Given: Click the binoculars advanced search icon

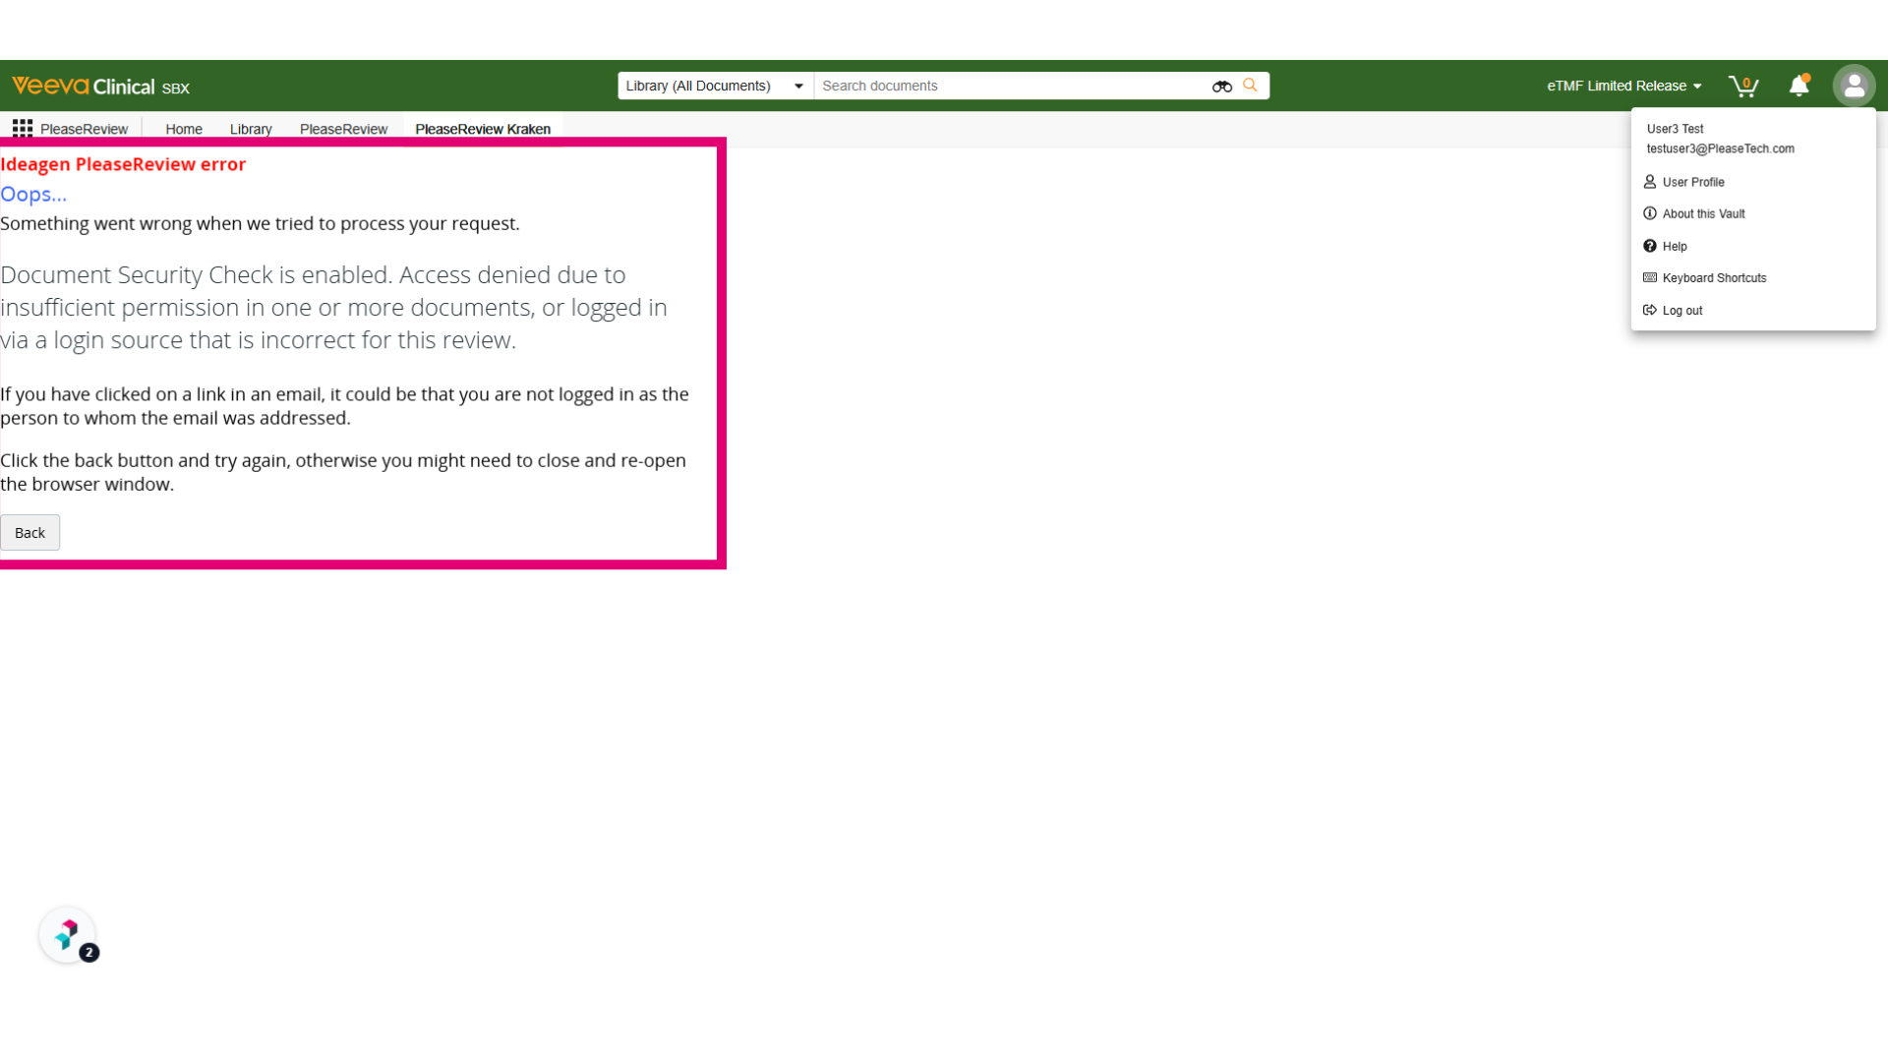Looking at the screenshot, I should click(x=1221, y=87).
